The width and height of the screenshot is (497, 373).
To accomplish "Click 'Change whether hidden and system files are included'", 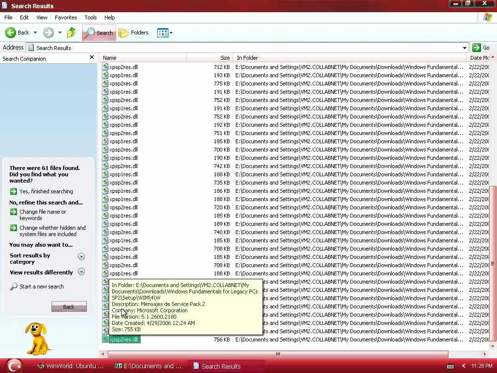I will point(52,231).
